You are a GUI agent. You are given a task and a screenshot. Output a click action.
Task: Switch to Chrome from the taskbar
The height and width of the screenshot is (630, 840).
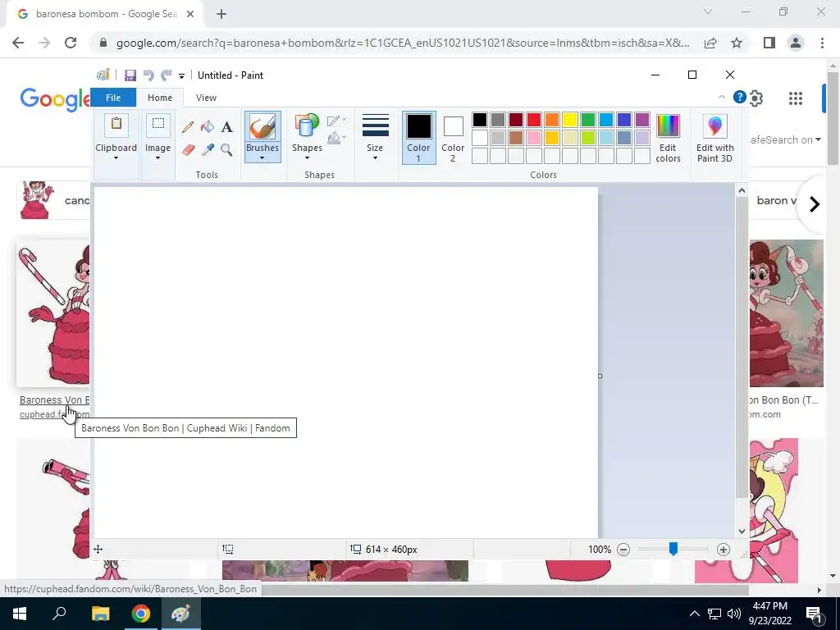140,614
